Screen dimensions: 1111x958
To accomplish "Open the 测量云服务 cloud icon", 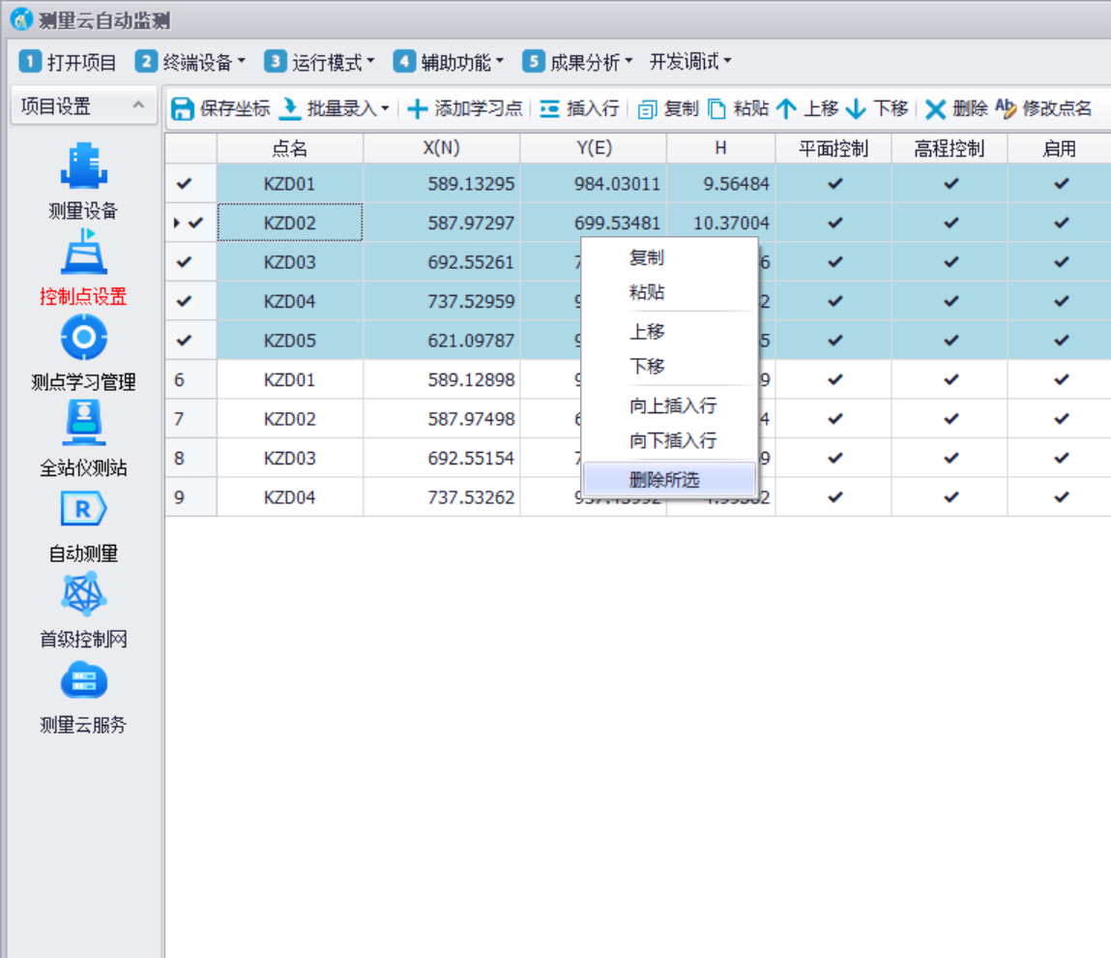I will (x=83, y=681).
